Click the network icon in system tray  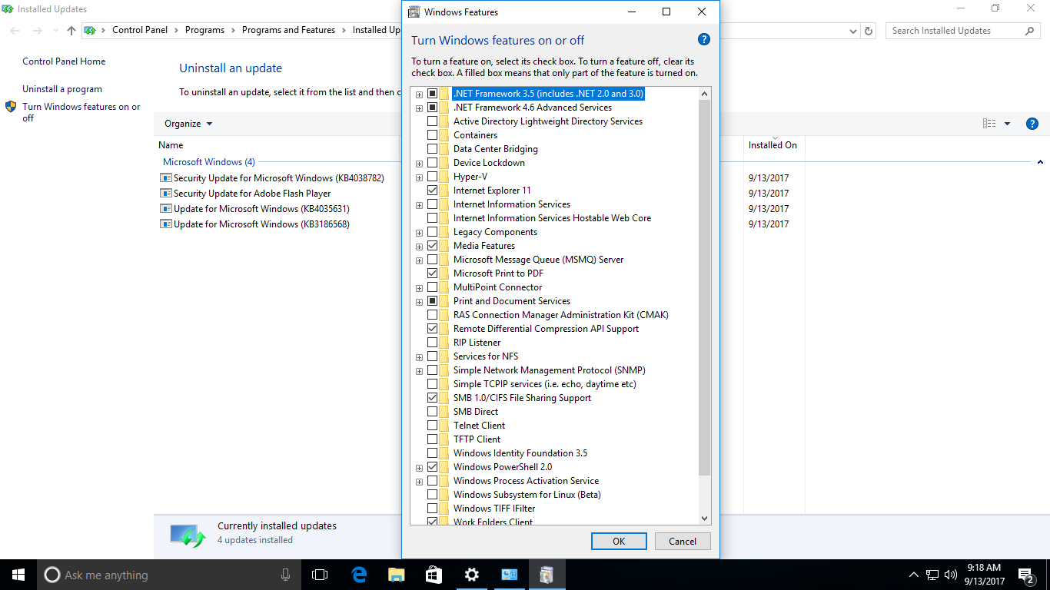point(932,575)
